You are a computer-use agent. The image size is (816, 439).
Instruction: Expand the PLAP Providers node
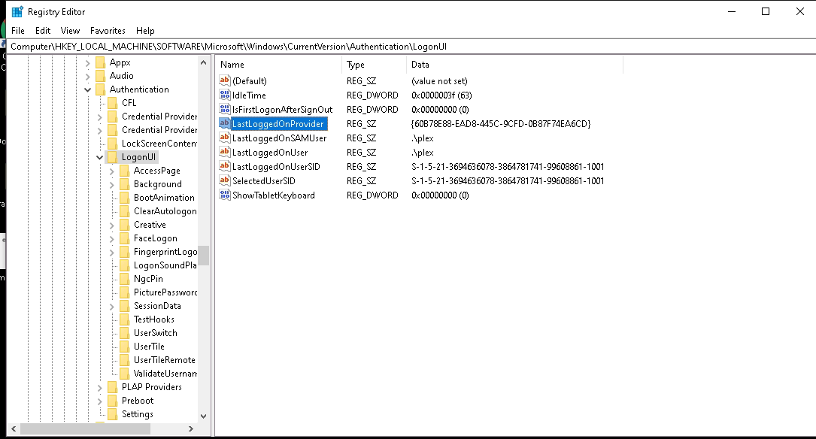point(100,387)
